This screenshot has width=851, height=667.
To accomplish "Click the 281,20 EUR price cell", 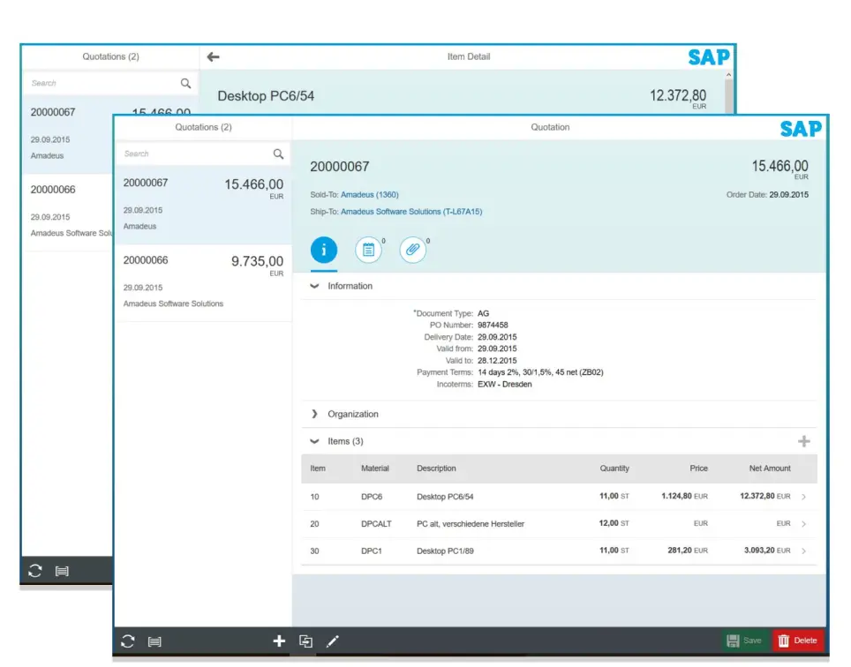I will coord(688,551).
